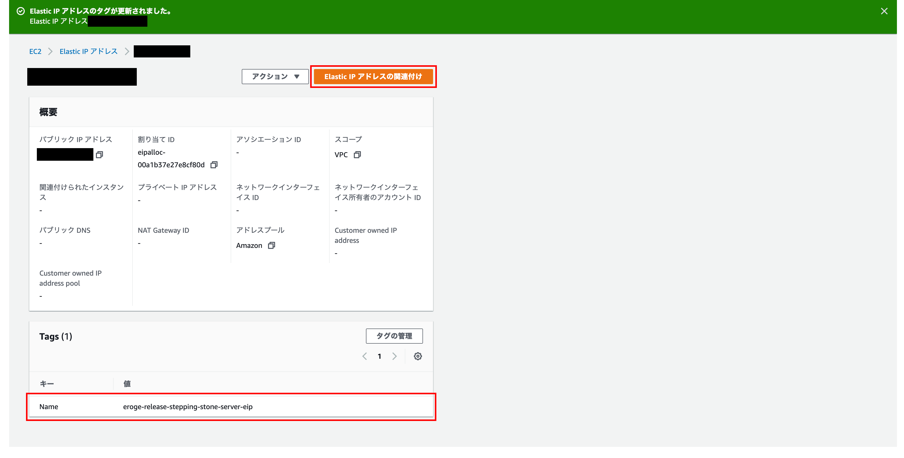This screenshot has height=458, width=904.
Task: Select page 1 in tags pagination
Action: coord(379,356)
